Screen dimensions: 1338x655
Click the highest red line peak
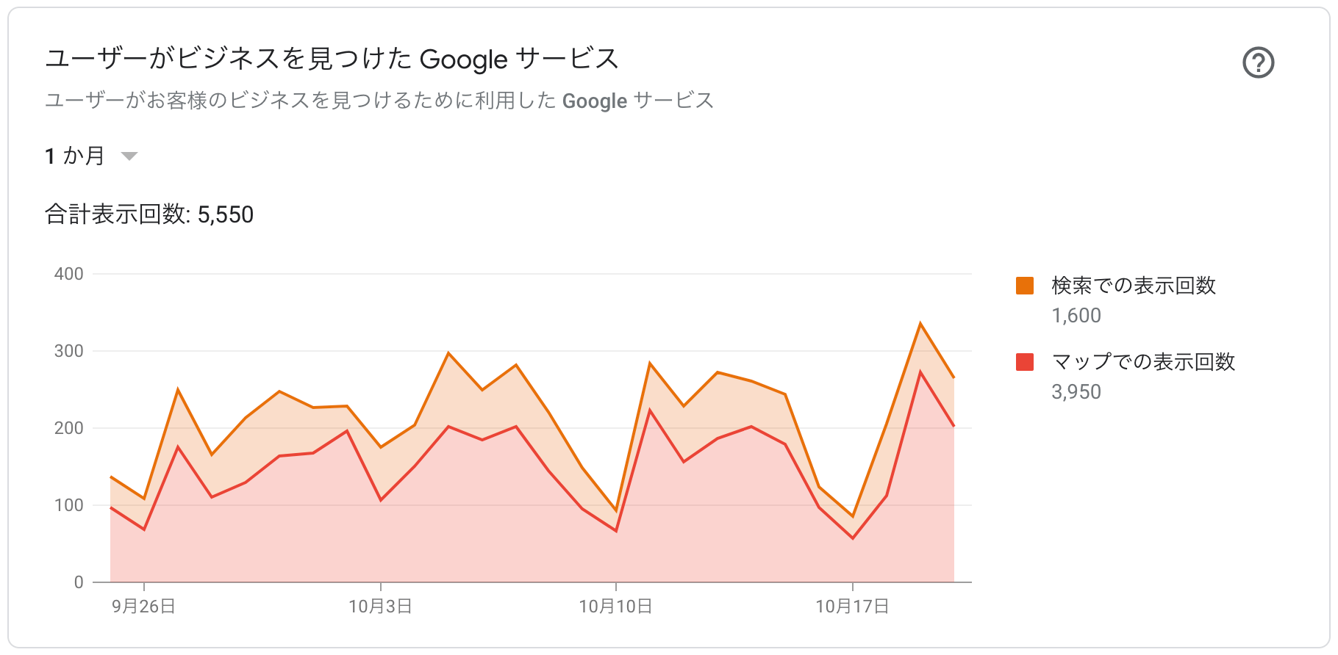(x=920, y=372)
